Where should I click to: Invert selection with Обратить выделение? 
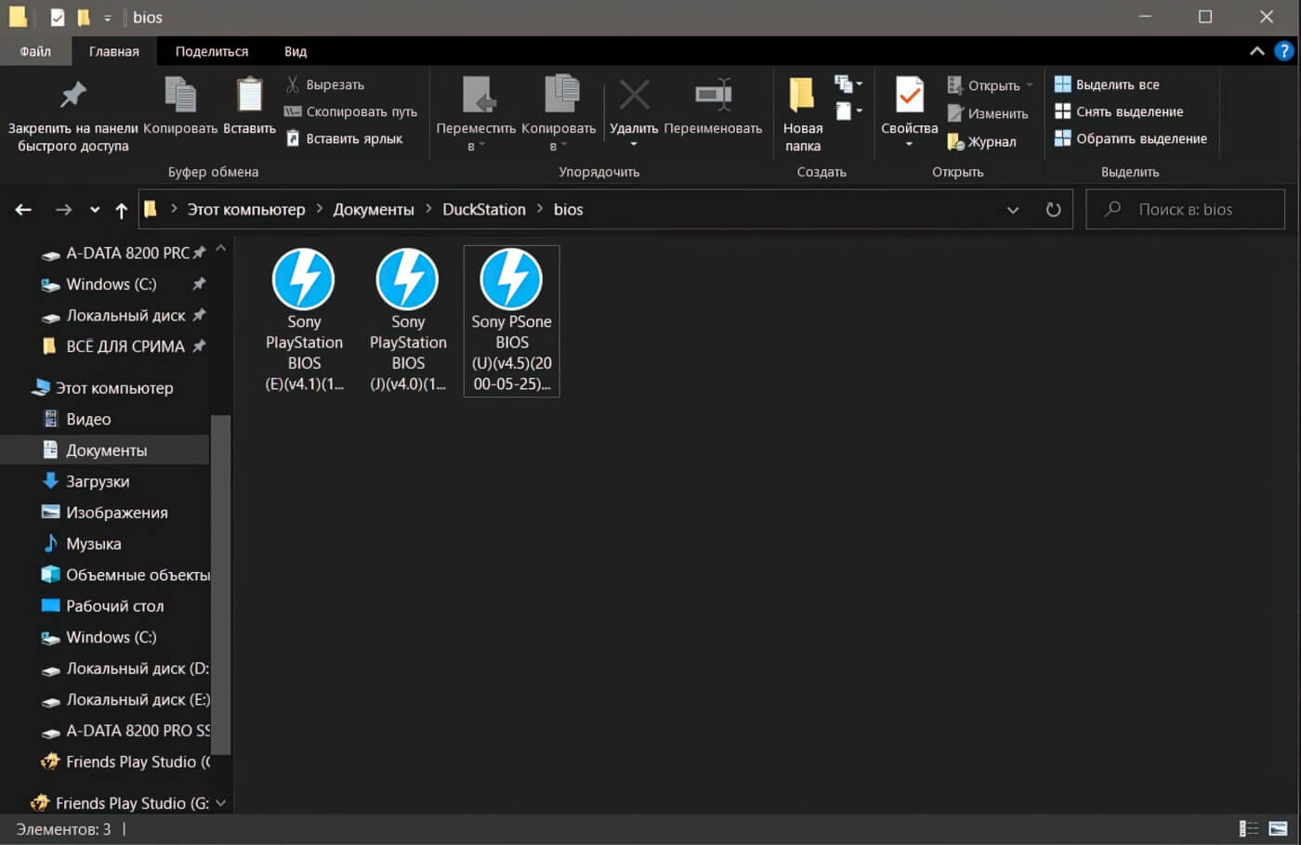pos(1131,138)
